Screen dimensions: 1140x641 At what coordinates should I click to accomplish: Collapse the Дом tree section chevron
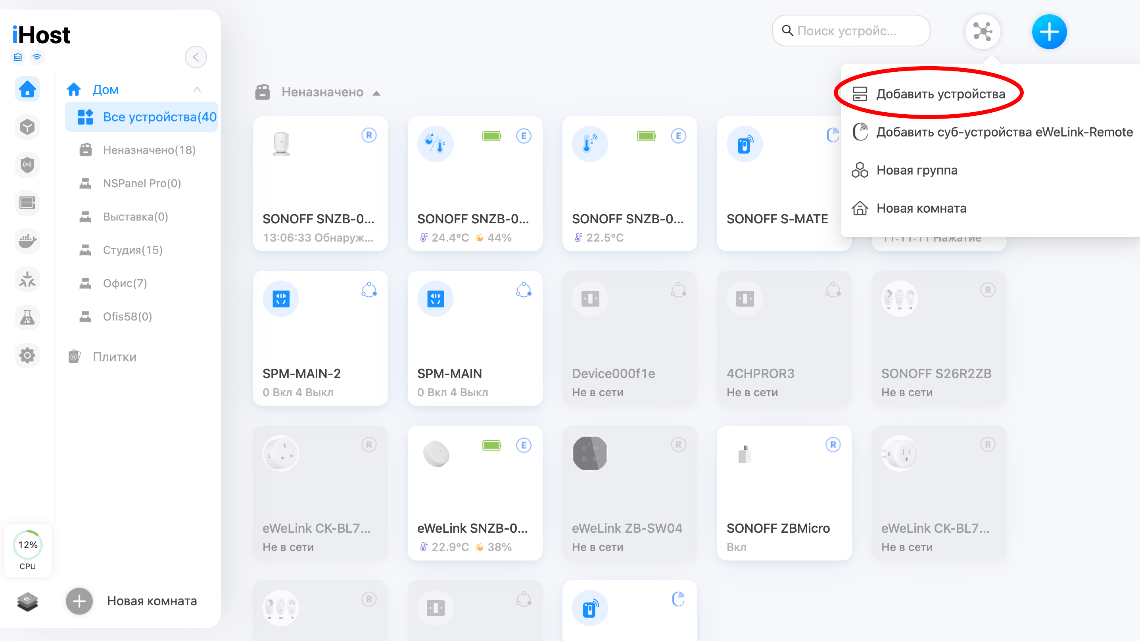point(197,89)
